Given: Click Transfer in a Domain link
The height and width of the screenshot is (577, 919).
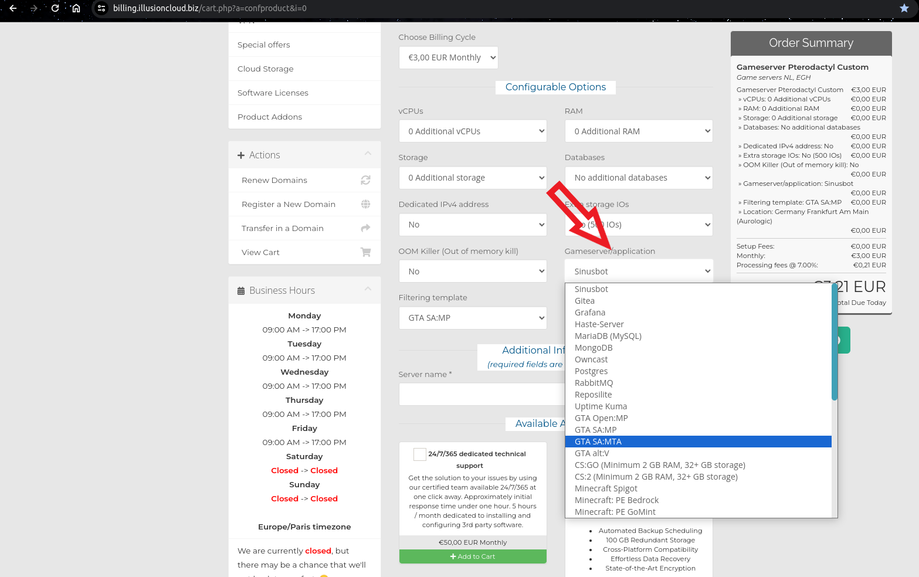Looking at the screenshot, I should 304,228.
